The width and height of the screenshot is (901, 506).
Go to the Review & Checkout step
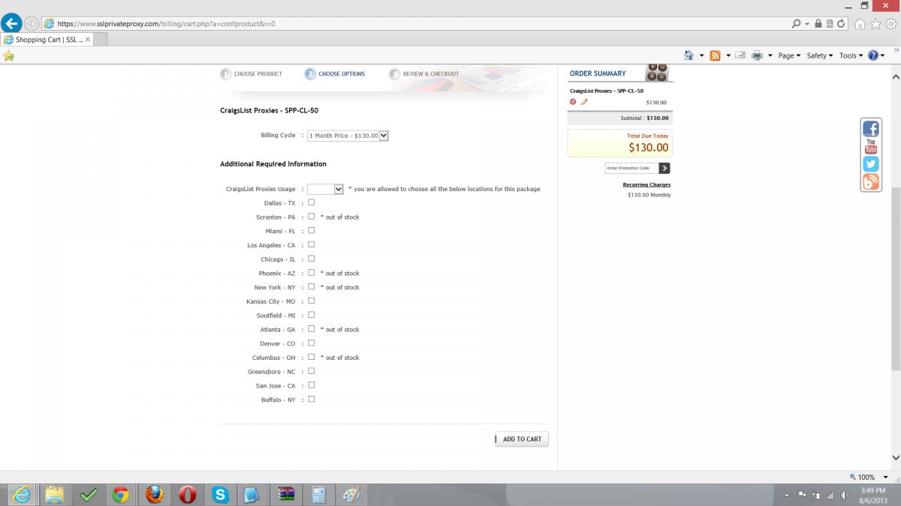pos(424,73)
